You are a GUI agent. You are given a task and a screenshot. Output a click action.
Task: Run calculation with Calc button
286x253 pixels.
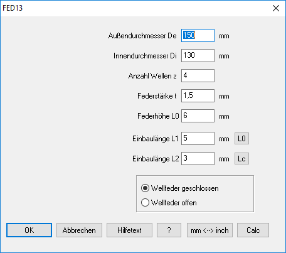coord(253,230)
